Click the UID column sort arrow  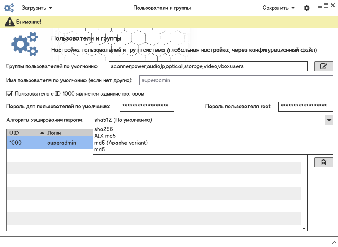click(x=41, y=133)
